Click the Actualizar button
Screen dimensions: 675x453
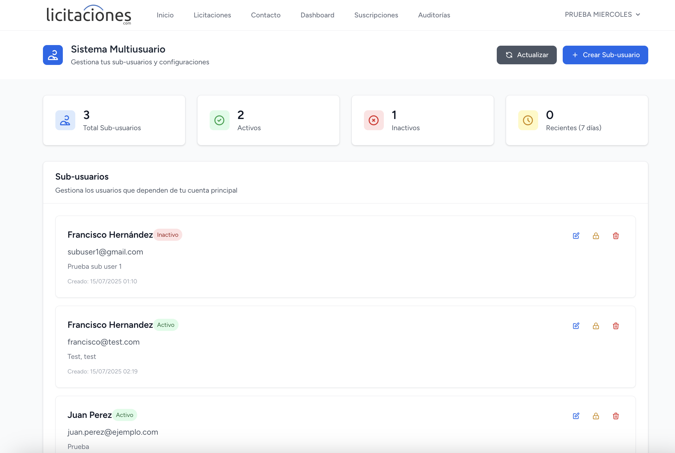point(527,55)
